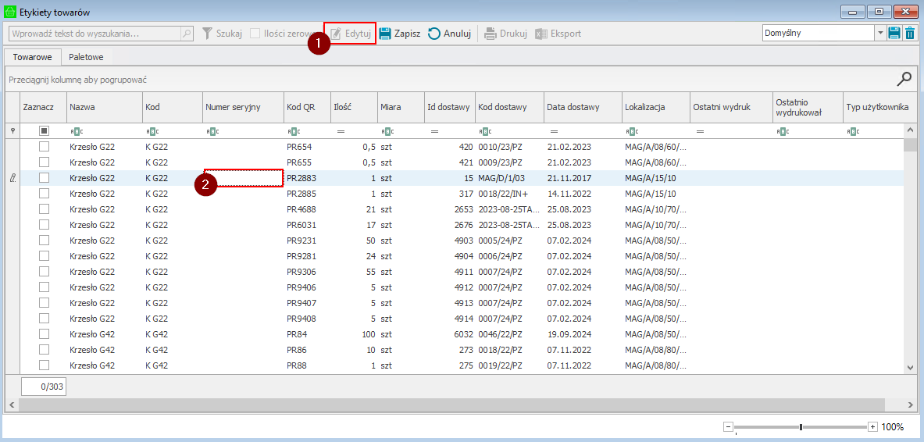924x442 pixels.
Task: Delete layout using trash bin icon
Action: pyautogui.click(x=910, y=34)
